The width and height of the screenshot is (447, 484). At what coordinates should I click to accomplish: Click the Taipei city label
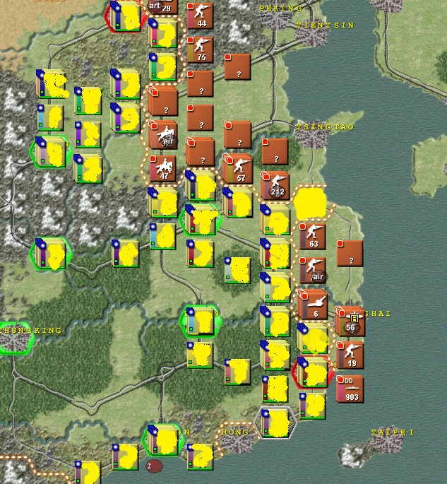tap(393, 432)
